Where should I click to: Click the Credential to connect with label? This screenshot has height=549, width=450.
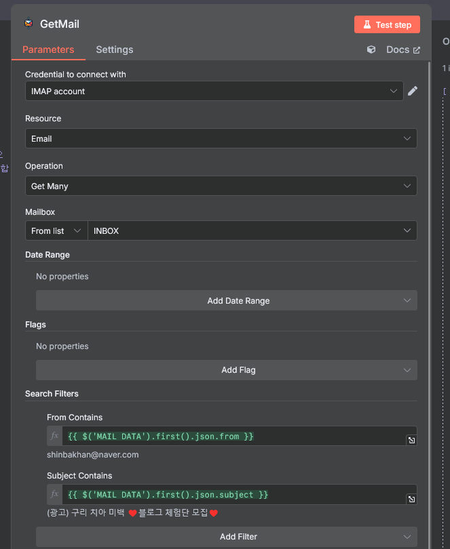pyautogui.click(x=75, y=75)
